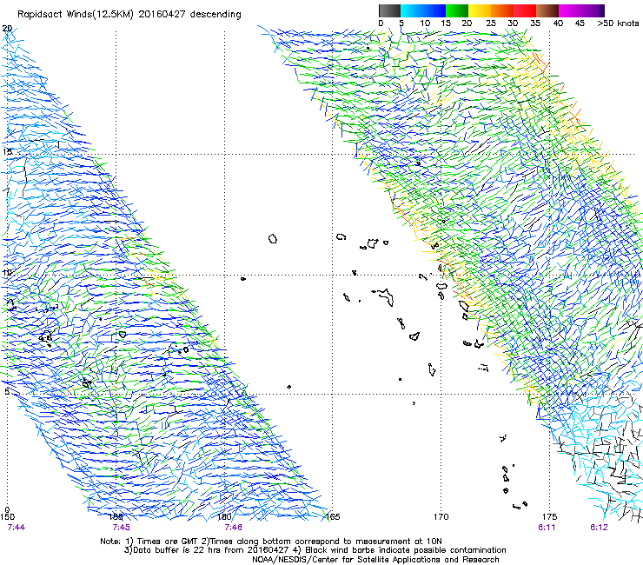Viewport: 643px width, 565px height.
Task: Click the purple "8:12" swath time
Action: [x=600, y=528]
